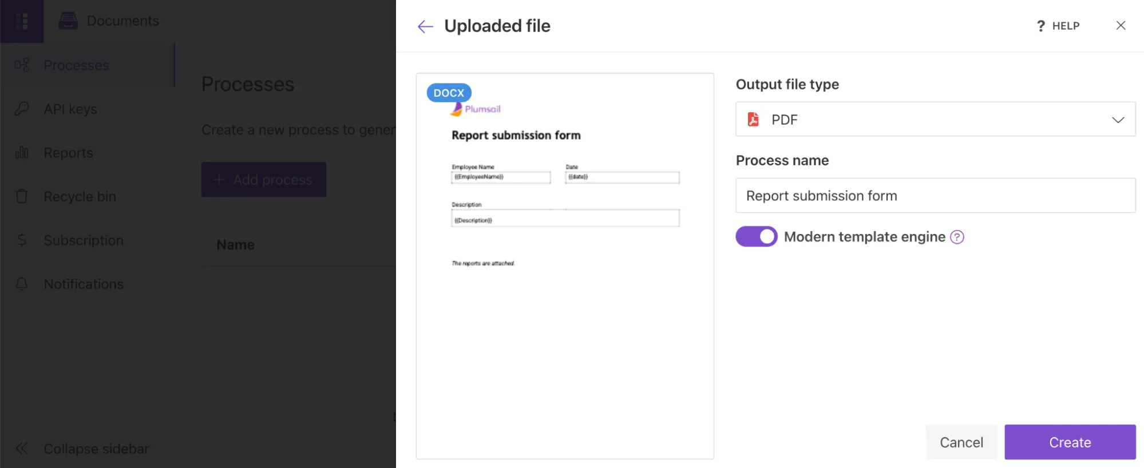This screenshot has height=468, width=1144.
Task: Open the HELP link
Action: 1058,26
